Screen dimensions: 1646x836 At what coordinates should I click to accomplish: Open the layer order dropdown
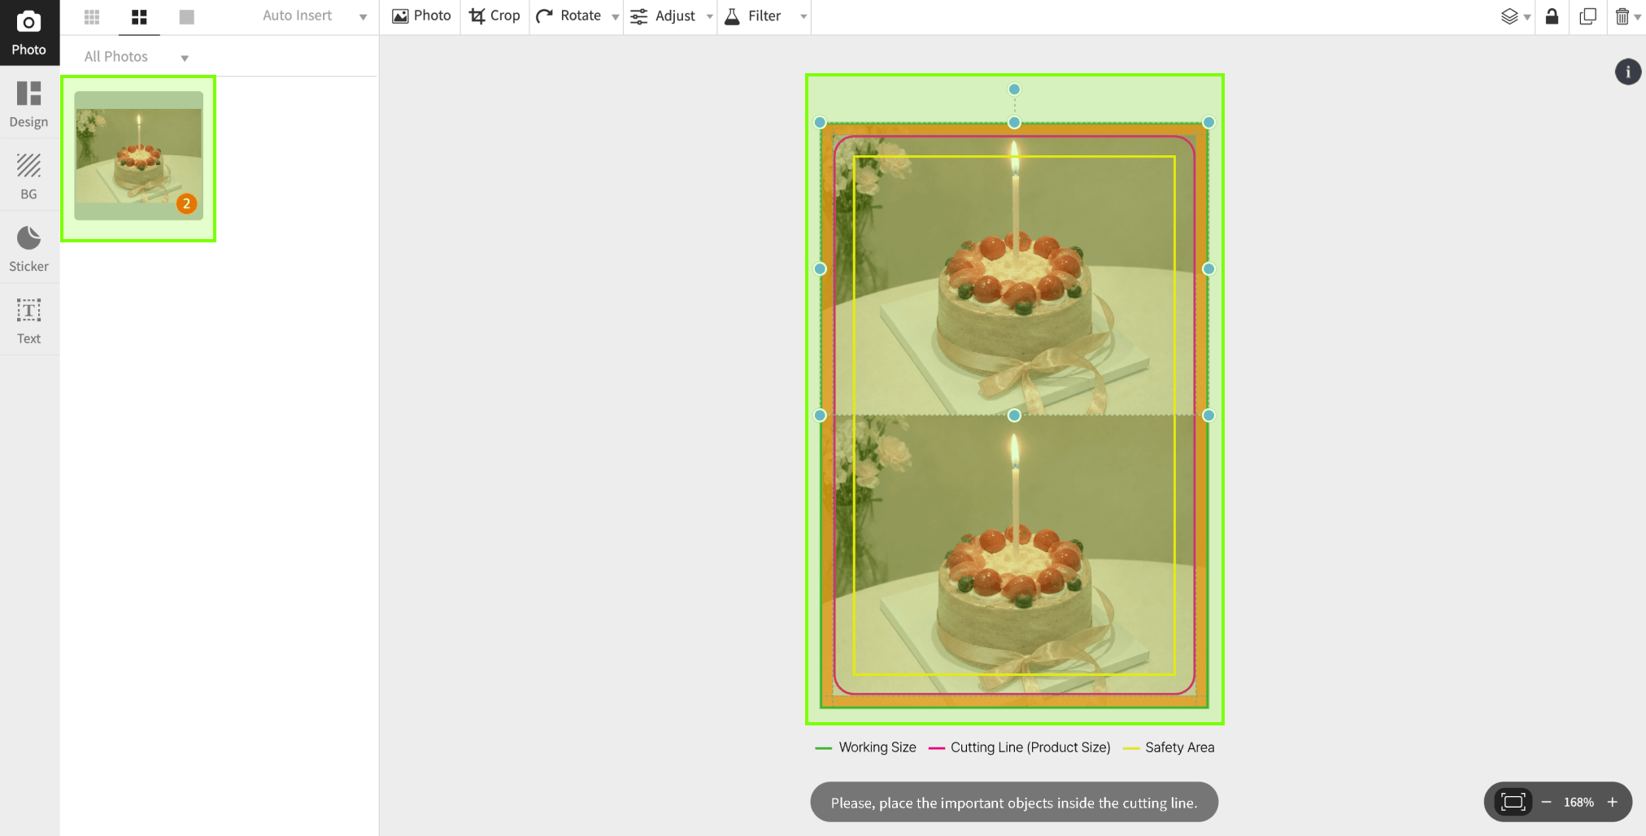point(1515,16)
